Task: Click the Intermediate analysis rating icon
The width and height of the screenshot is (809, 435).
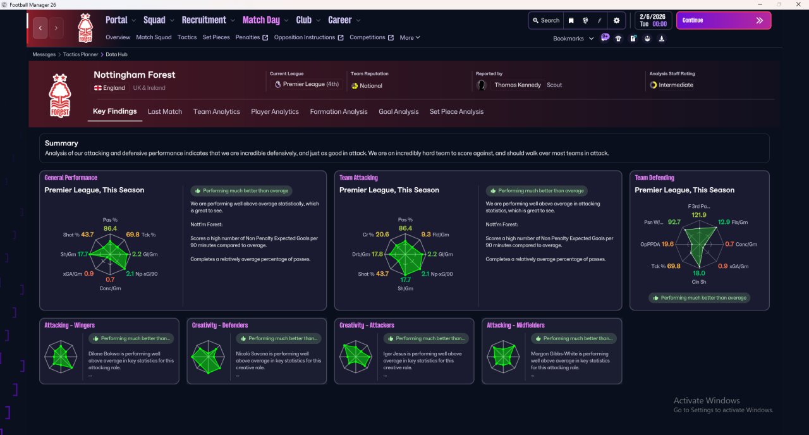Action: pos(654,85)
